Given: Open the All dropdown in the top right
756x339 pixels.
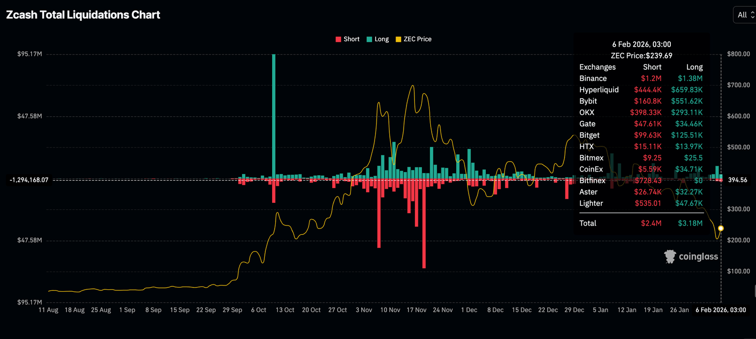Looking at the screenshot, I should pyautogui.click(x=744, y=15).
